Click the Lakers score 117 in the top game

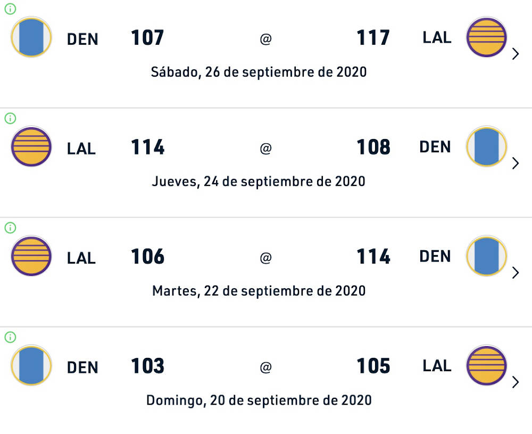coord(373,37)
